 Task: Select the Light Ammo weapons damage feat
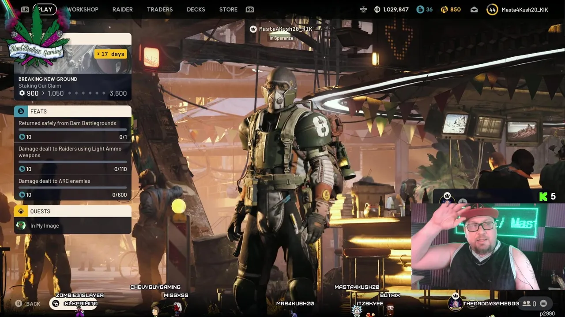pos(72,158)
